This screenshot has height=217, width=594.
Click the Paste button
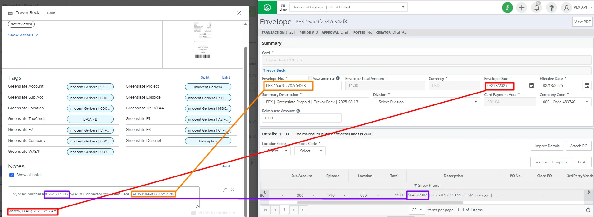582,162
